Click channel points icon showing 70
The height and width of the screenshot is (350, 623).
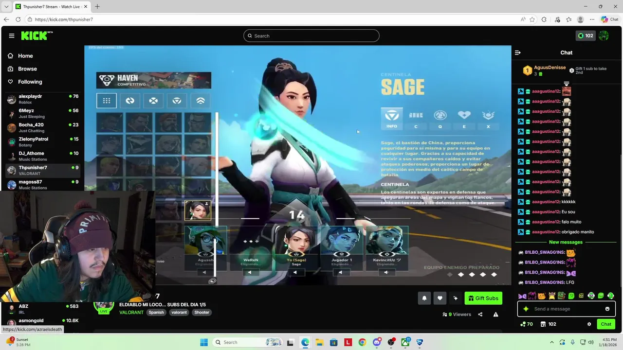click(x=526, y=324)
